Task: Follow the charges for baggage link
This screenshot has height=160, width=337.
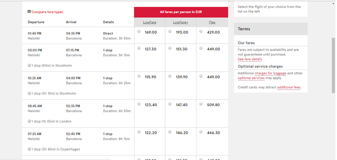Action: click(x=270, y=73)
